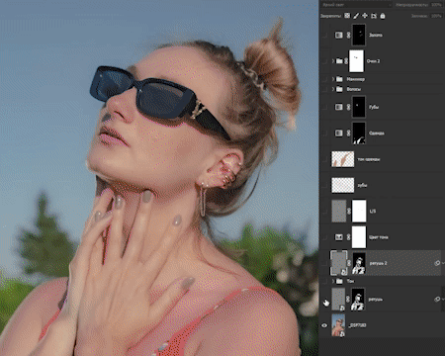Click the lock position move icon

pos(365,16)
